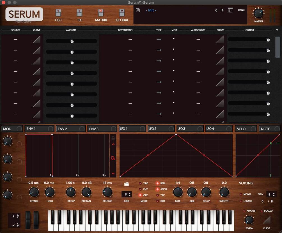The width and height of the screenshot is (282, 233).
Task: Click the save preset floppy disk icon
Action: coord(138,10)
